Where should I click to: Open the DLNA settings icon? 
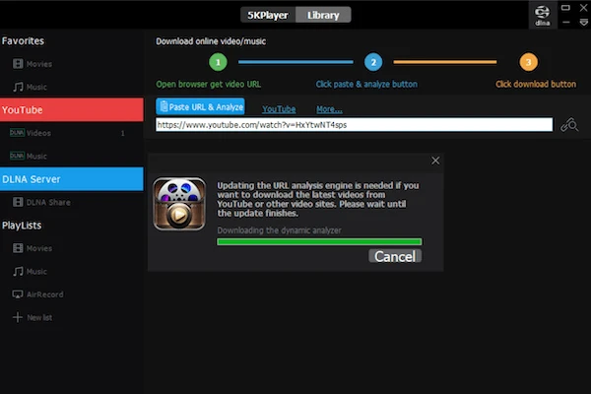543,15
